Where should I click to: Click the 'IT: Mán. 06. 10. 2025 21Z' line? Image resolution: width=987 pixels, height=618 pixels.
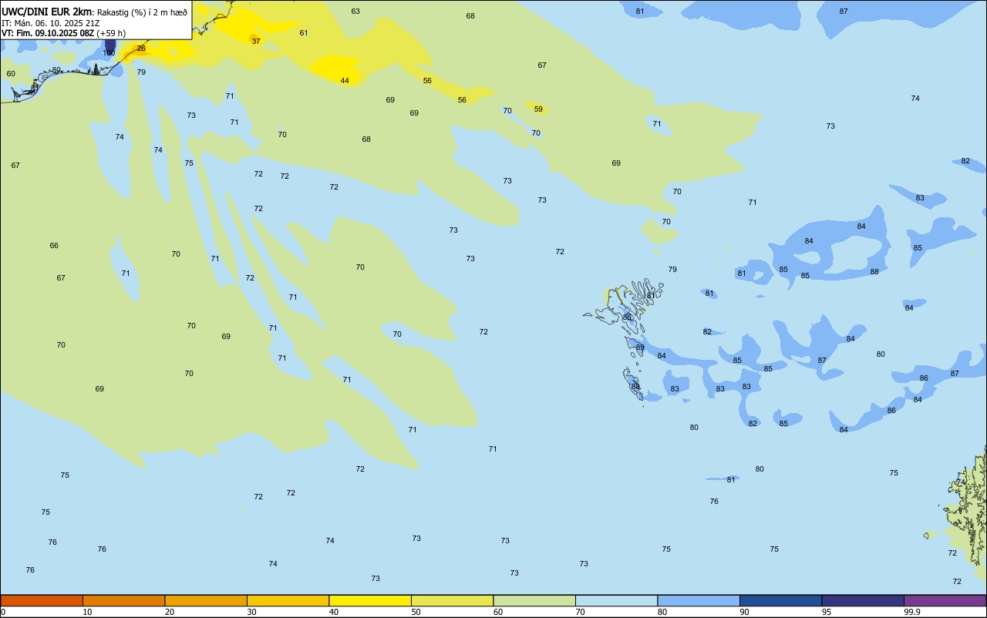[x=51, y=23]
